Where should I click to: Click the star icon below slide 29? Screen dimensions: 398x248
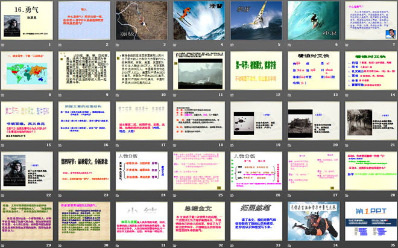click(x=2, y=246)
